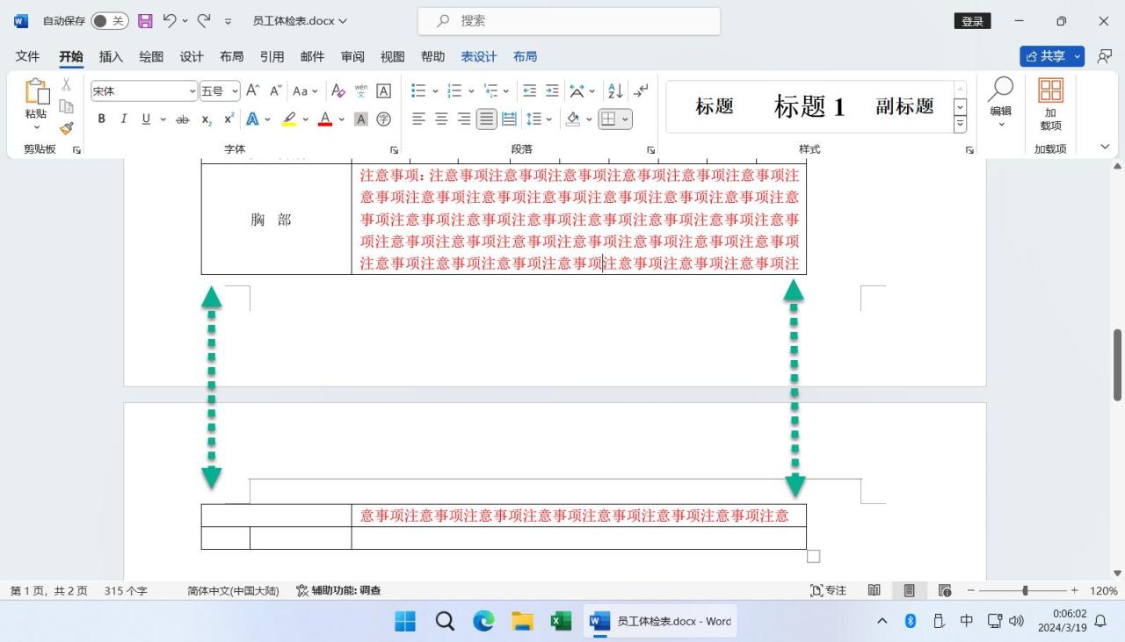Screen dimensions: 1125x642
Task: Click the 共享 (Share) button
Action: pos(1051,55)
